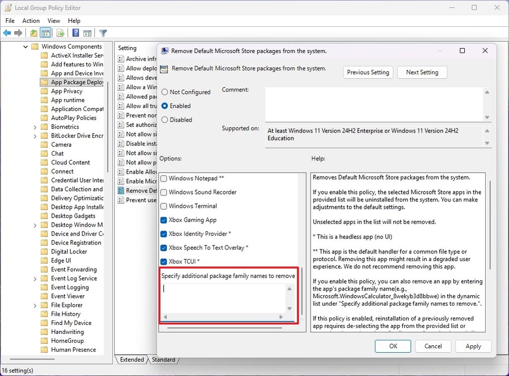Click the Next Setting button
The width and height of the screenshot is (509, 376).
[422, 72]
